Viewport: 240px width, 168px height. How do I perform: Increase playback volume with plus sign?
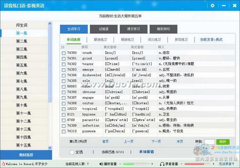[152, 164]
